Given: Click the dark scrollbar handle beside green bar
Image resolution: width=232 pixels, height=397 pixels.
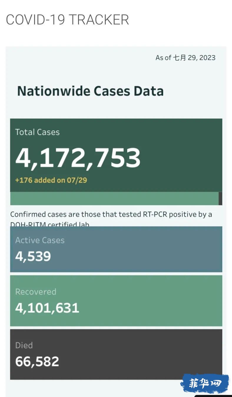Looking at the screenshot, I should tap(221, 198).
